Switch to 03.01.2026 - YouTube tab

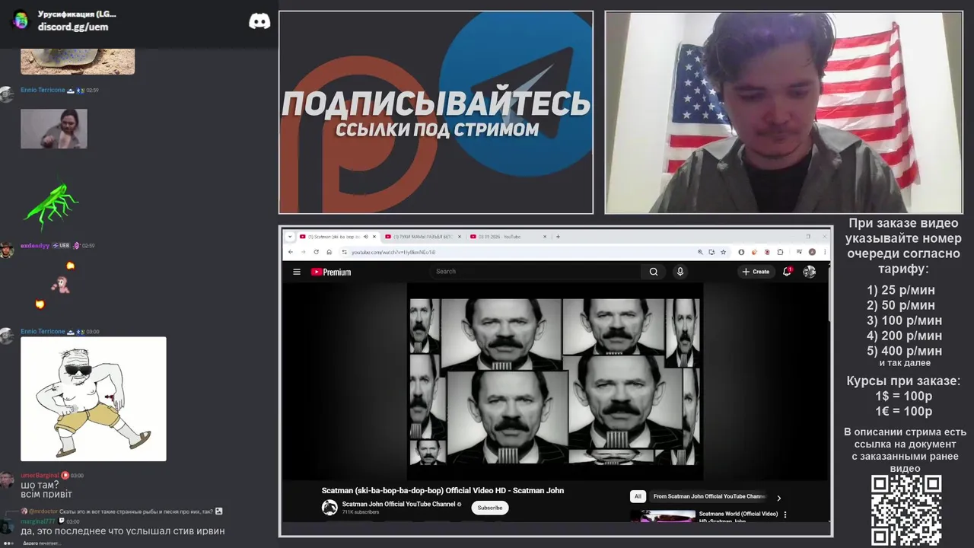tap(508, 237)
